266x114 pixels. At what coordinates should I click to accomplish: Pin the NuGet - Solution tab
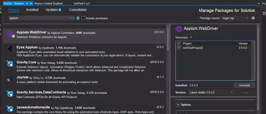point(27,3)
